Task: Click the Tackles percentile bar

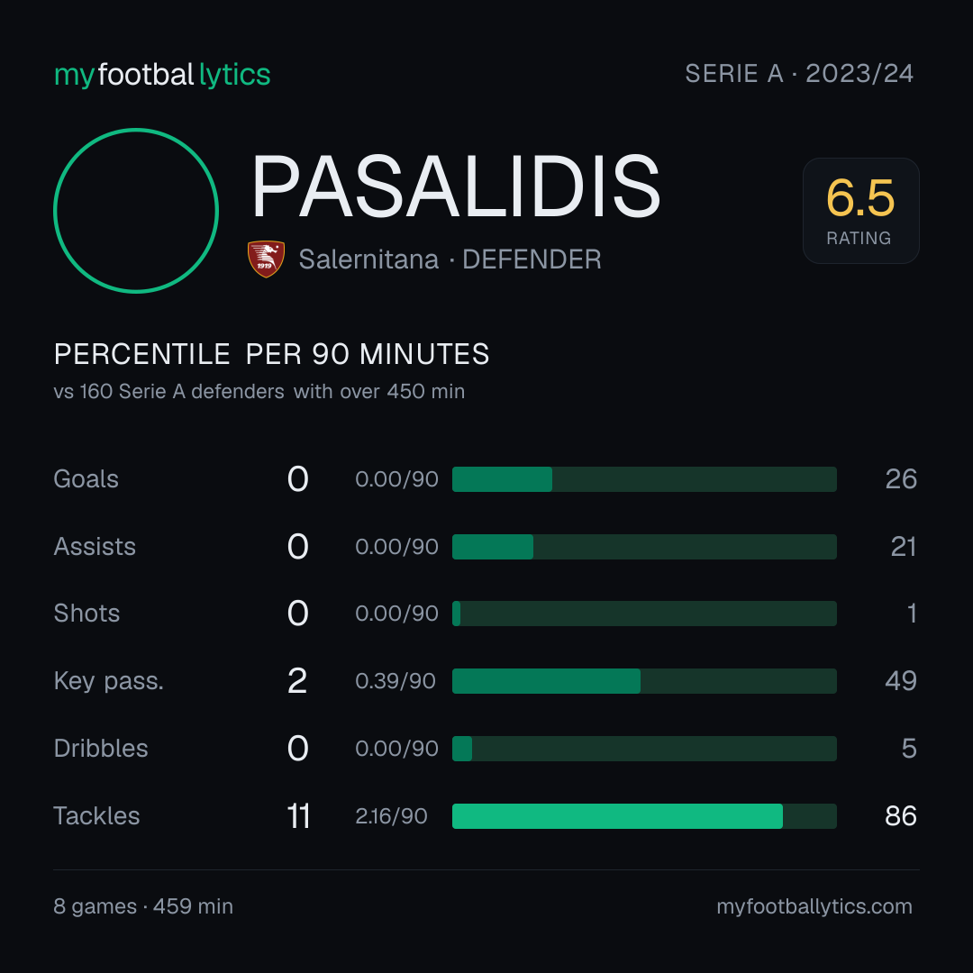Action: tap(644, 816)
